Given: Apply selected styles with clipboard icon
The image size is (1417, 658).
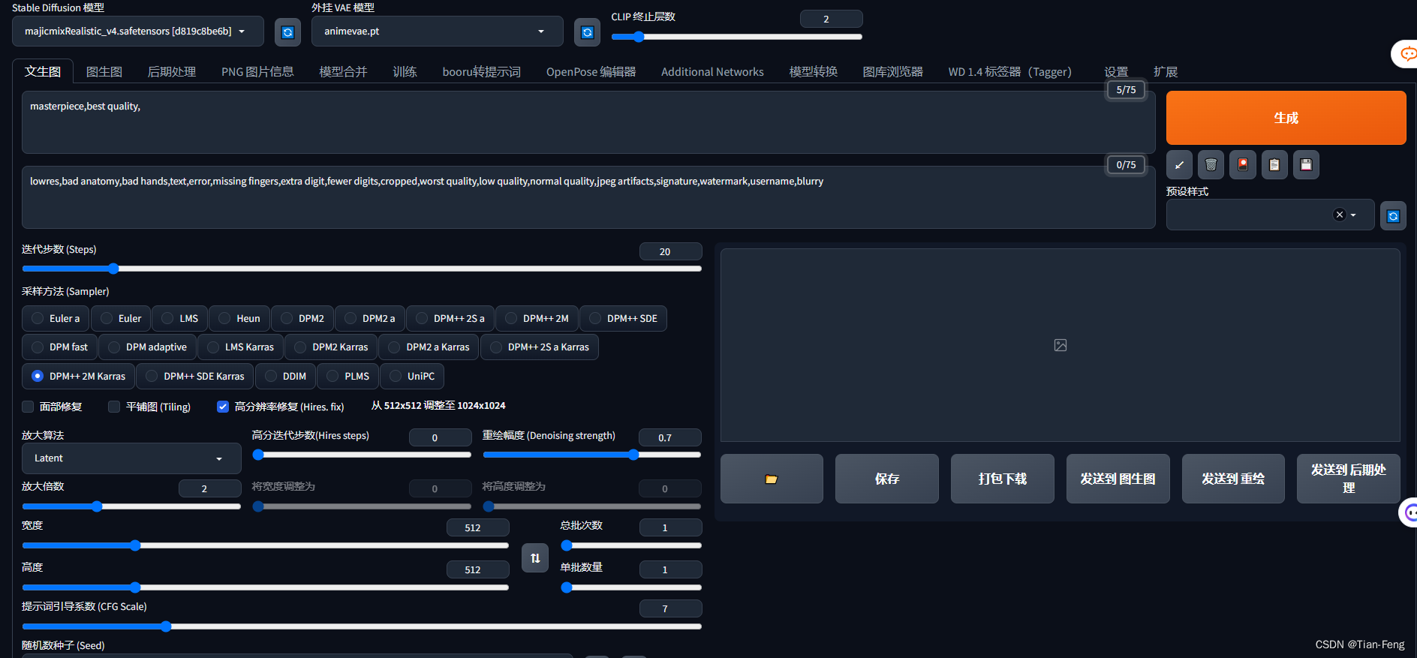Looking at the screenshot, I should coord(1274,165).
